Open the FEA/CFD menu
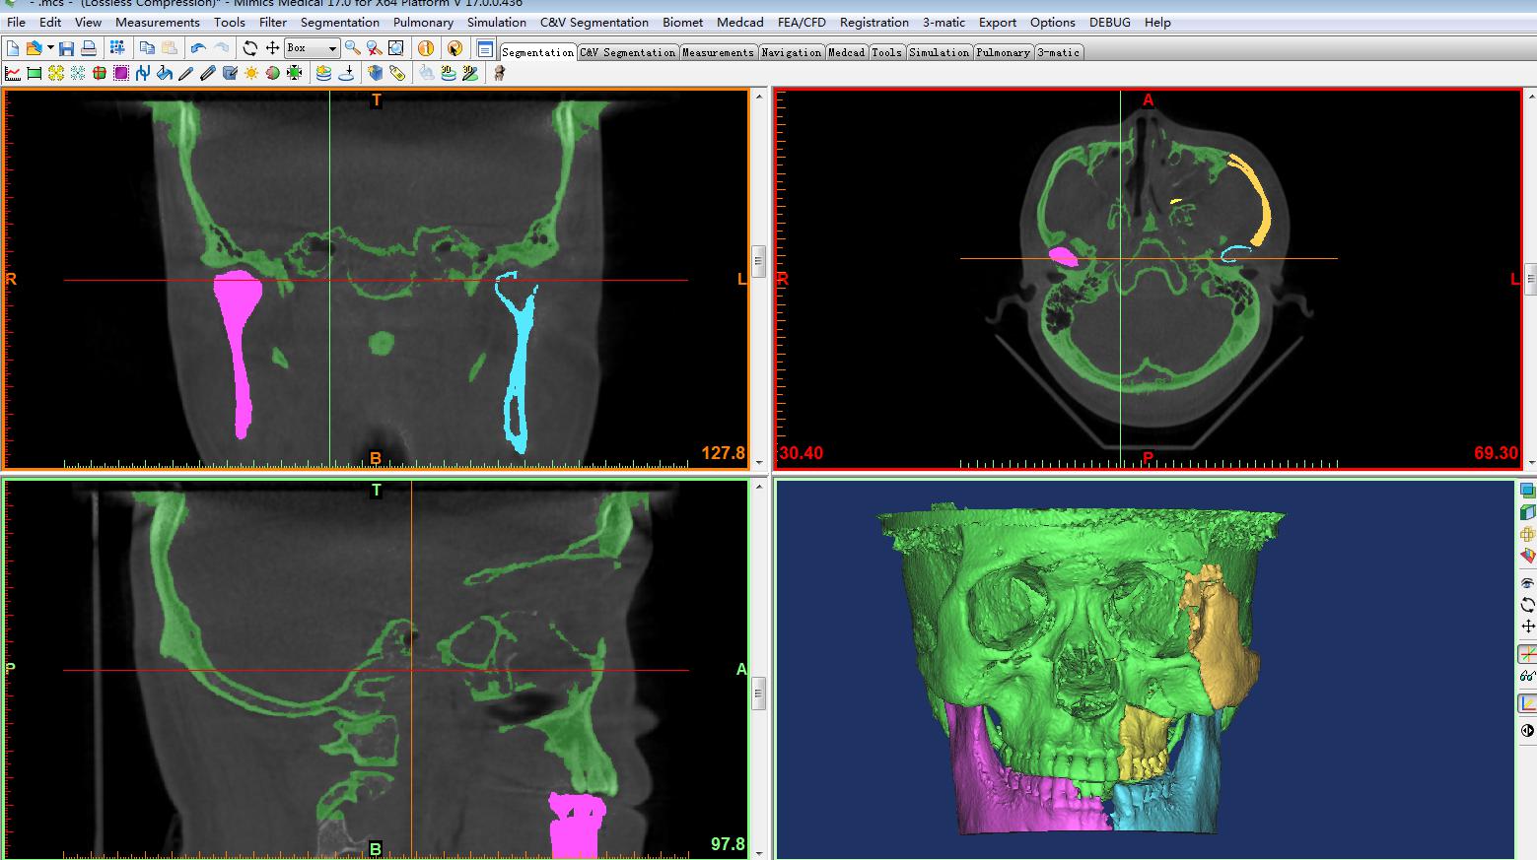This screenshot has height=860, width=1537. (802, 22)
